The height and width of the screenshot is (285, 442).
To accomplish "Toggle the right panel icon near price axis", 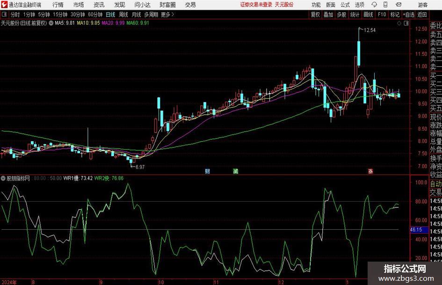I will [406, 23].
